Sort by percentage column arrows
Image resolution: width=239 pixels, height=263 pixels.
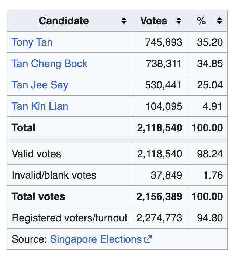click(219, 21)
